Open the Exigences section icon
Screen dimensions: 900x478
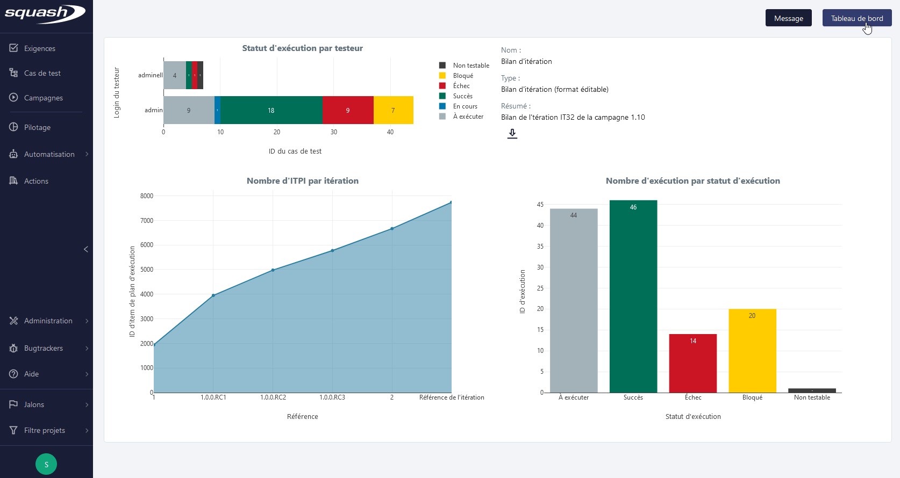point(14,48)
